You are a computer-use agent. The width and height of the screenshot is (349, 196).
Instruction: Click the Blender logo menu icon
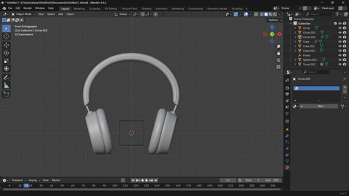[4, 8]
